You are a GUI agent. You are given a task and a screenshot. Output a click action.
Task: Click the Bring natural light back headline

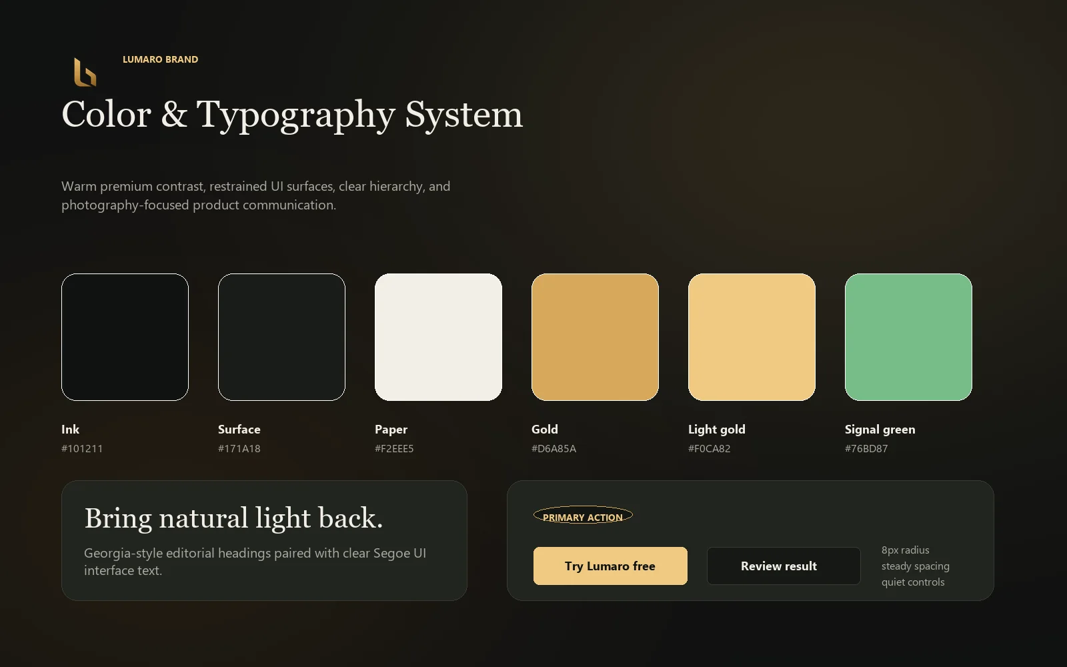coord(233,518)
